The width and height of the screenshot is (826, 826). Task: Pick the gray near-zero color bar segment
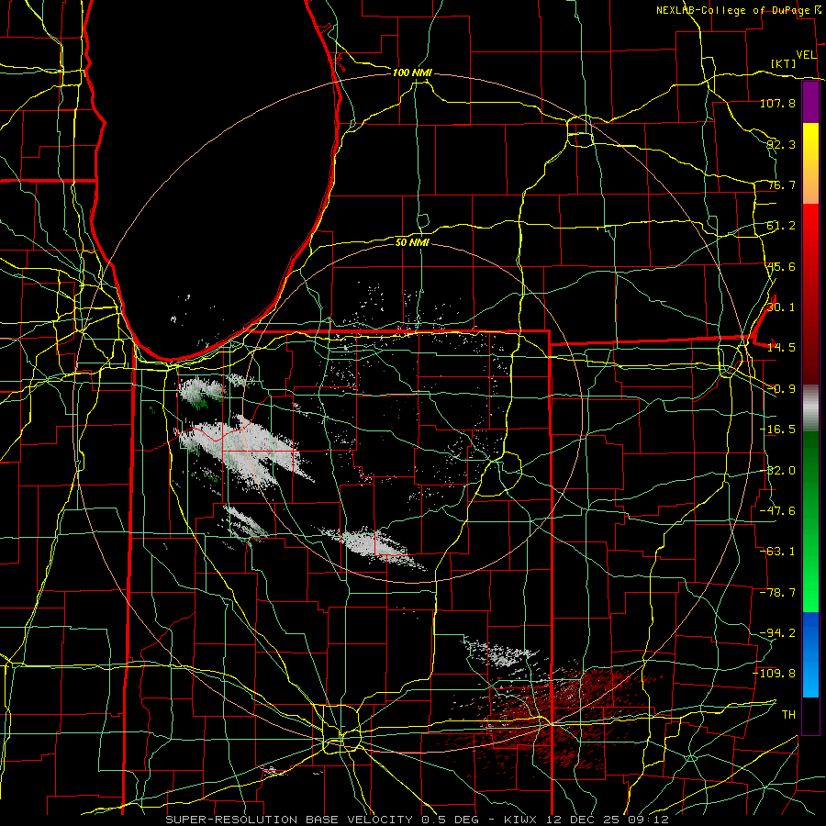tap(810, 408)
